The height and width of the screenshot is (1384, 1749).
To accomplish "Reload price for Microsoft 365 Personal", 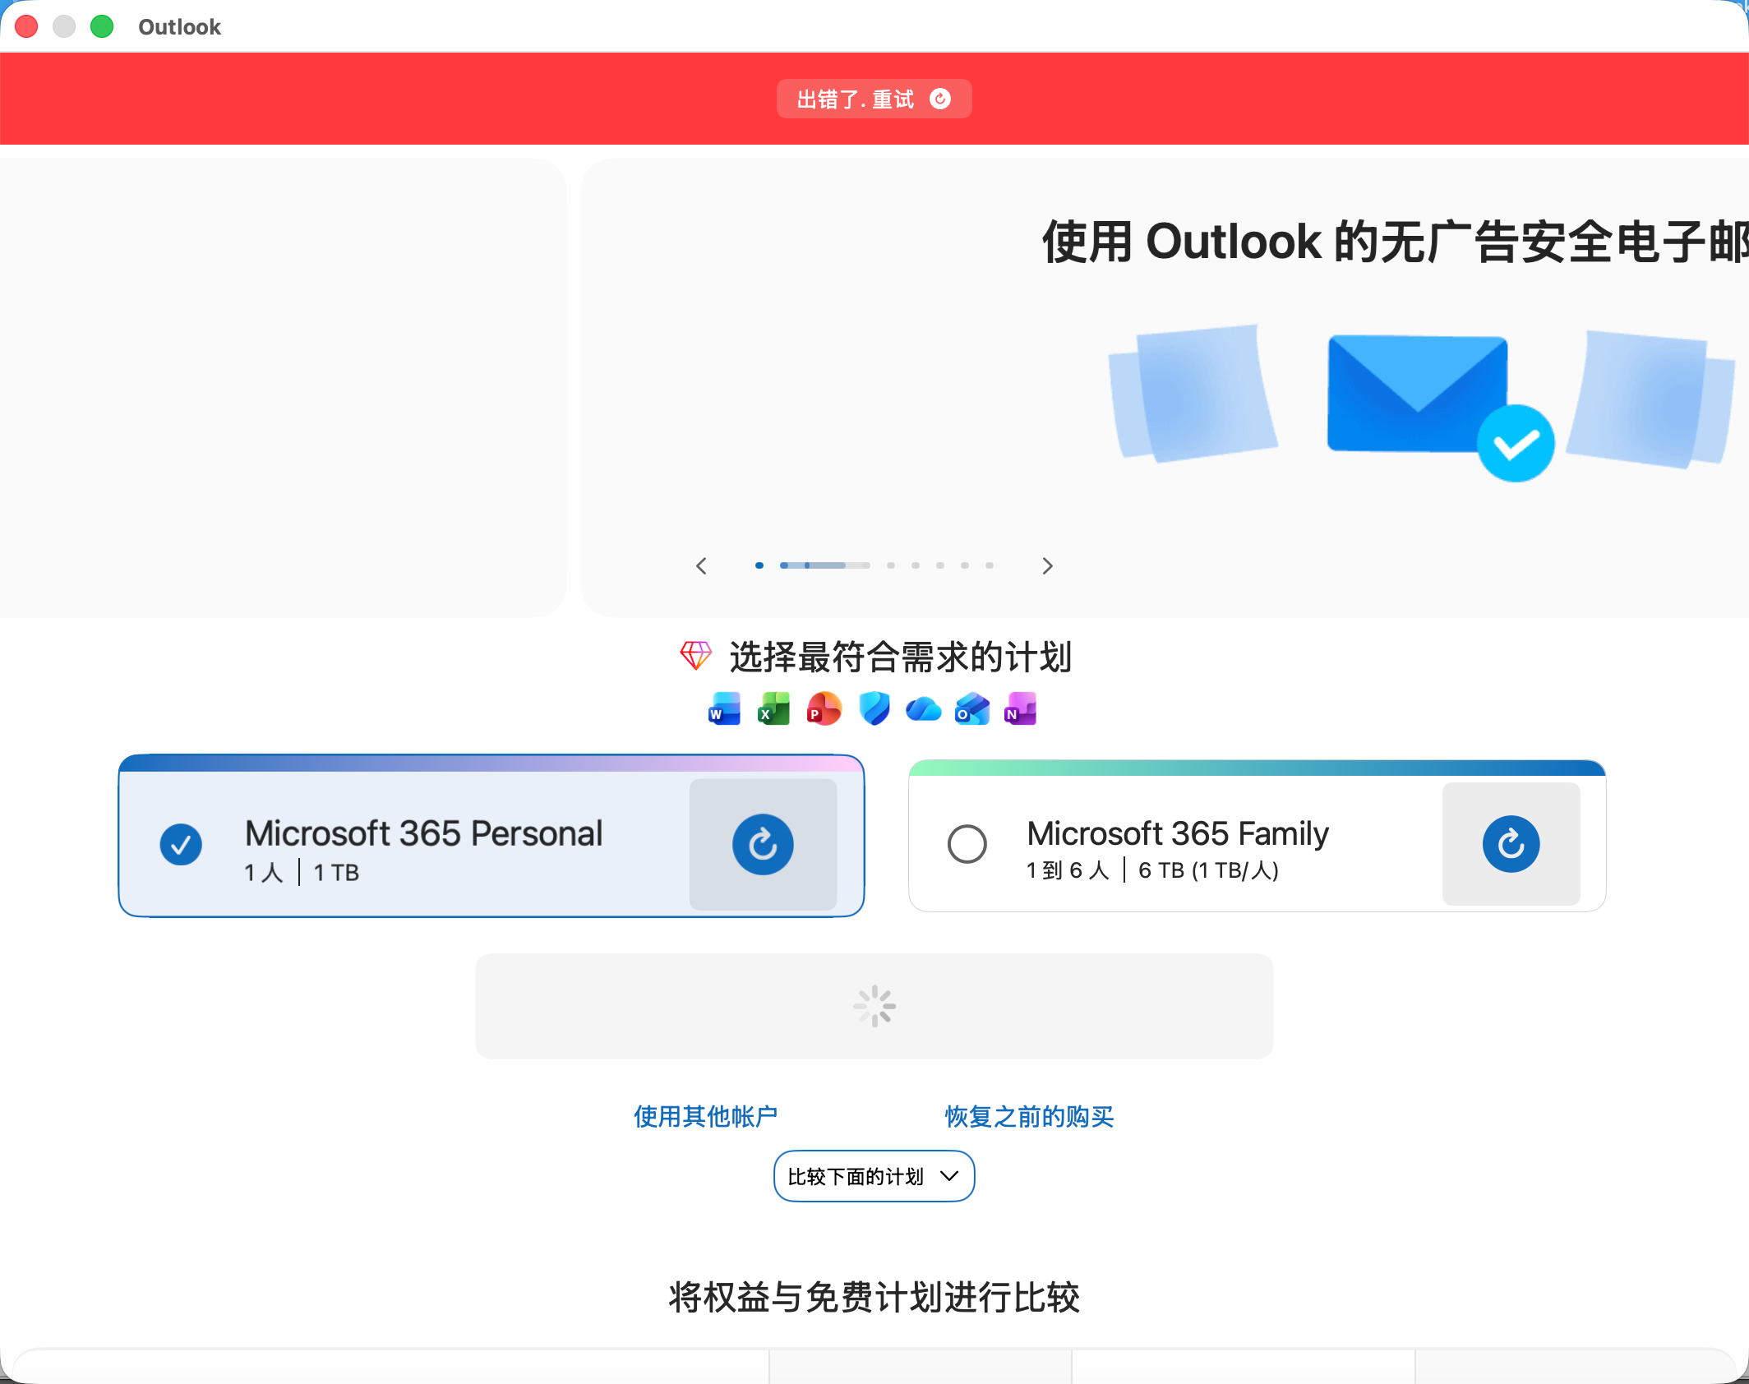I will (763, 844).
